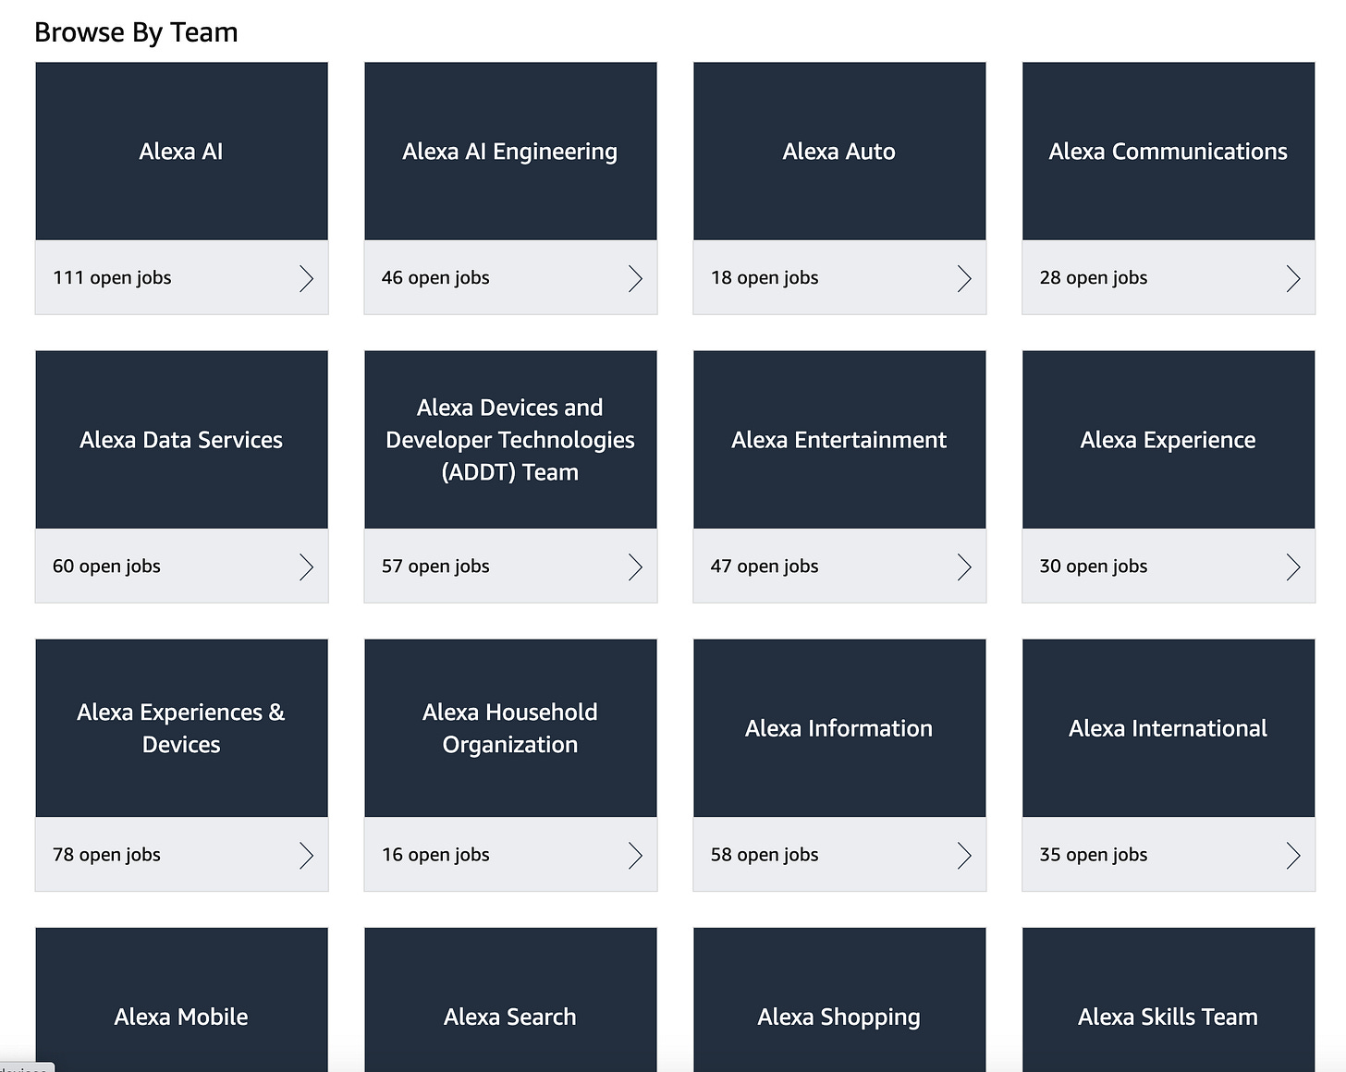Open the Alexa Experience team card
This screenshot has width=1346, height=1072.
[1169, 477]
